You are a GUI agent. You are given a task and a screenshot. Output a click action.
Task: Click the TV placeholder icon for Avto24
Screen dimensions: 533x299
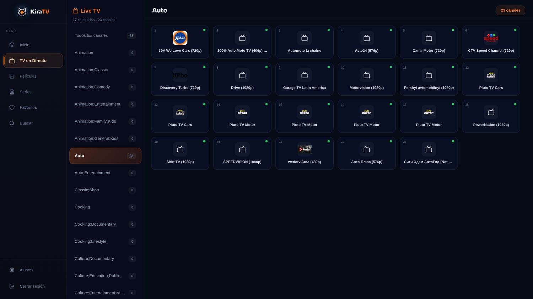coord(367,38)
